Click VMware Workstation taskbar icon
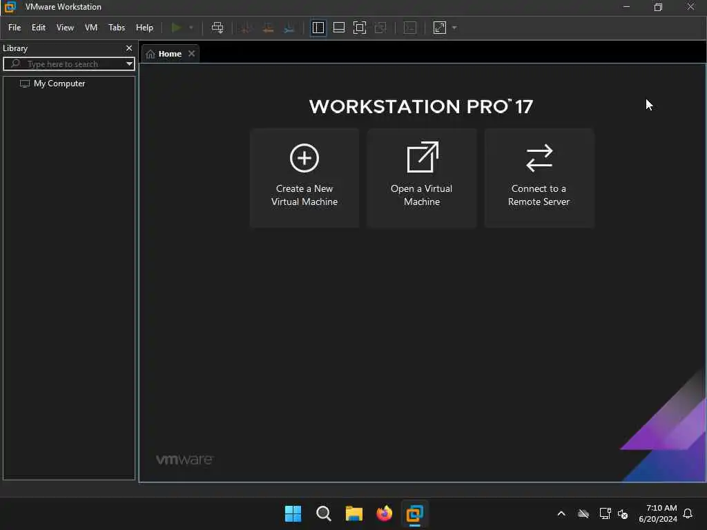The image size is (707, 530). tap(414, 513)
